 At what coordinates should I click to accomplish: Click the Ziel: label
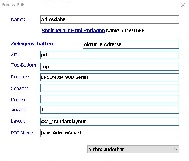pyautogui.click(x=16, y=54)
